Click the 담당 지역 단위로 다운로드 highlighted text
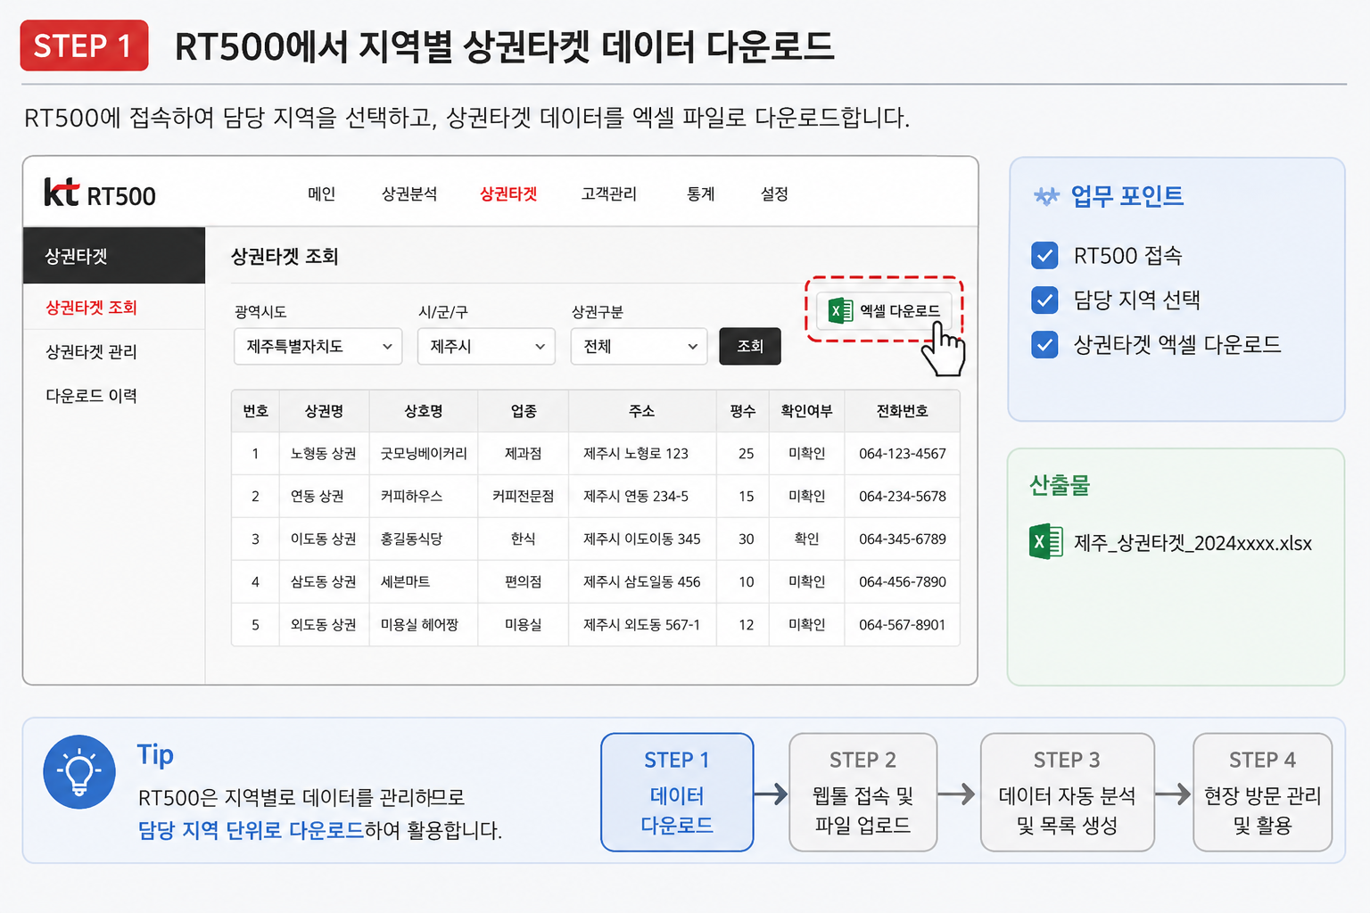The height and width of the screenshot is (913, 1370). pos(251,830)
